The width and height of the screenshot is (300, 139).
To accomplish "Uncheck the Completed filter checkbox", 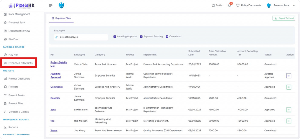I will point(167,37).
